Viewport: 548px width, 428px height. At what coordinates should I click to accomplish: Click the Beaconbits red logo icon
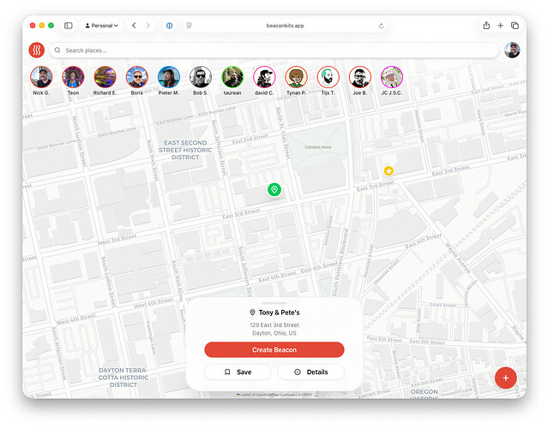[x=36, y=51]
